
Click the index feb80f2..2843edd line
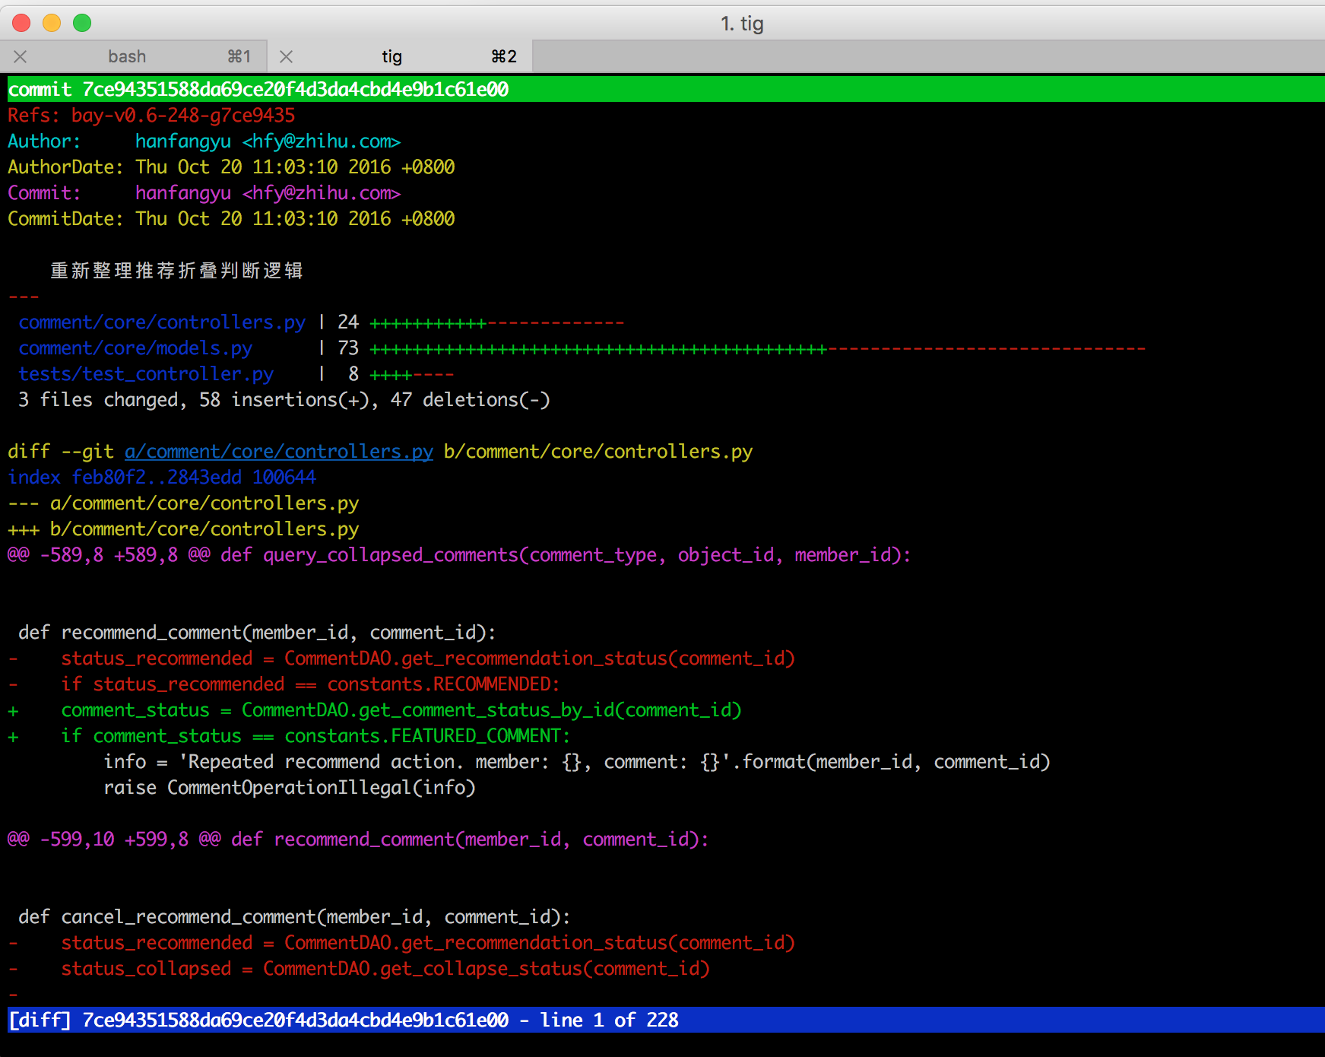(162, 478)
